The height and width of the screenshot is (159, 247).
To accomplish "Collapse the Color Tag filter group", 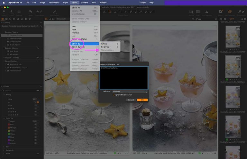I will [x=4, y=118].
